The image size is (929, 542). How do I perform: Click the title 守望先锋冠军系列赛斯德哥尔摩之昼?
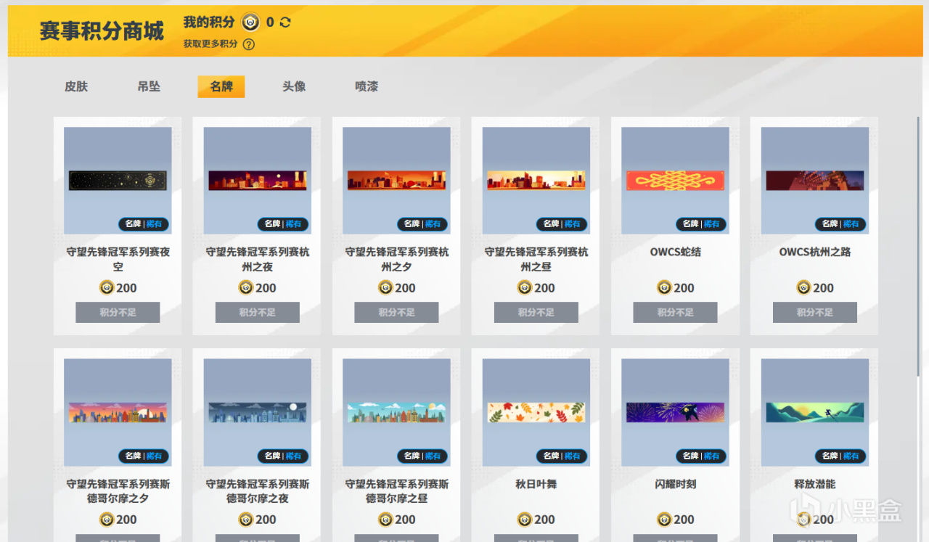(396, 491)
